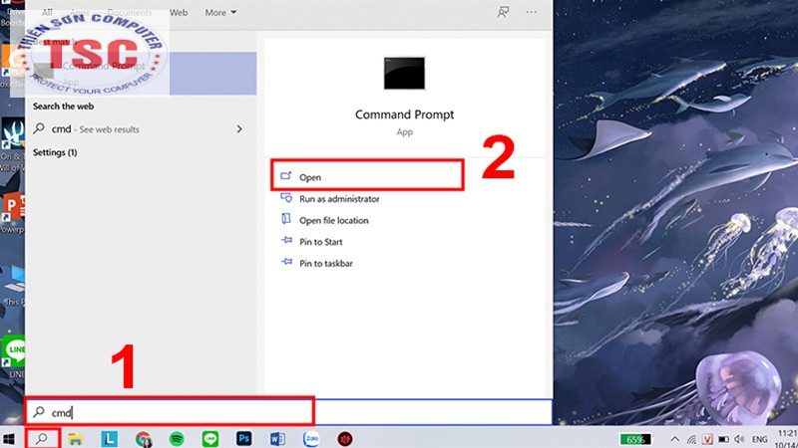The width and height of the screenshot is (798, 448).
Task: Expand the cmd web results arrow
Action: pos(239,129)
